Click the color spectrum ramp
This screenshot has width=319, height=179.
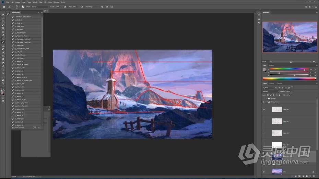click(290, 79)
